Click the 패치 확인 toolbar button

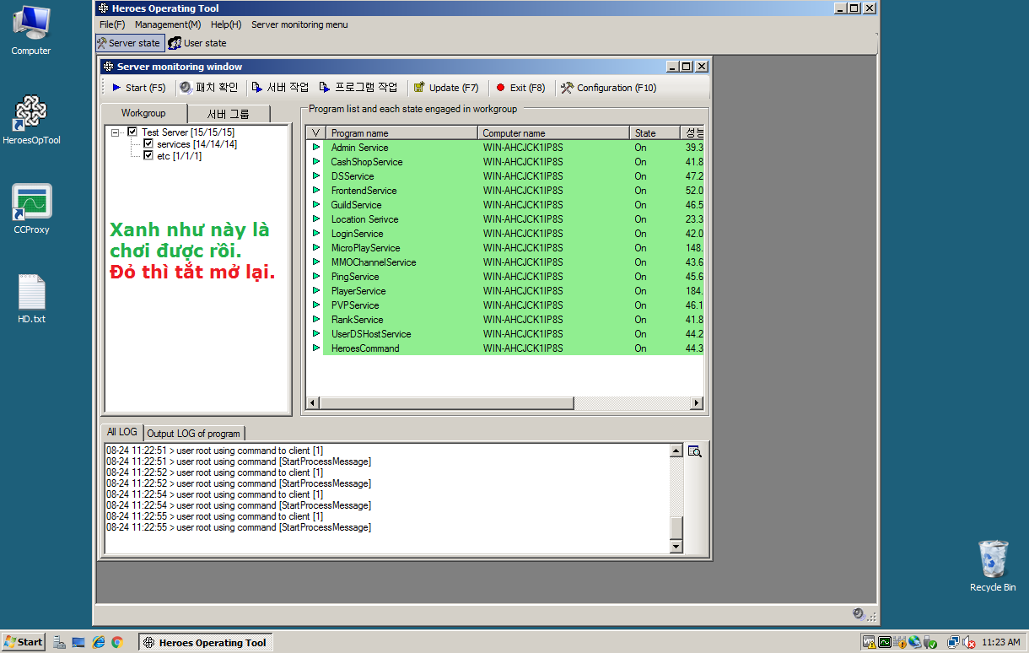[209, 88]
